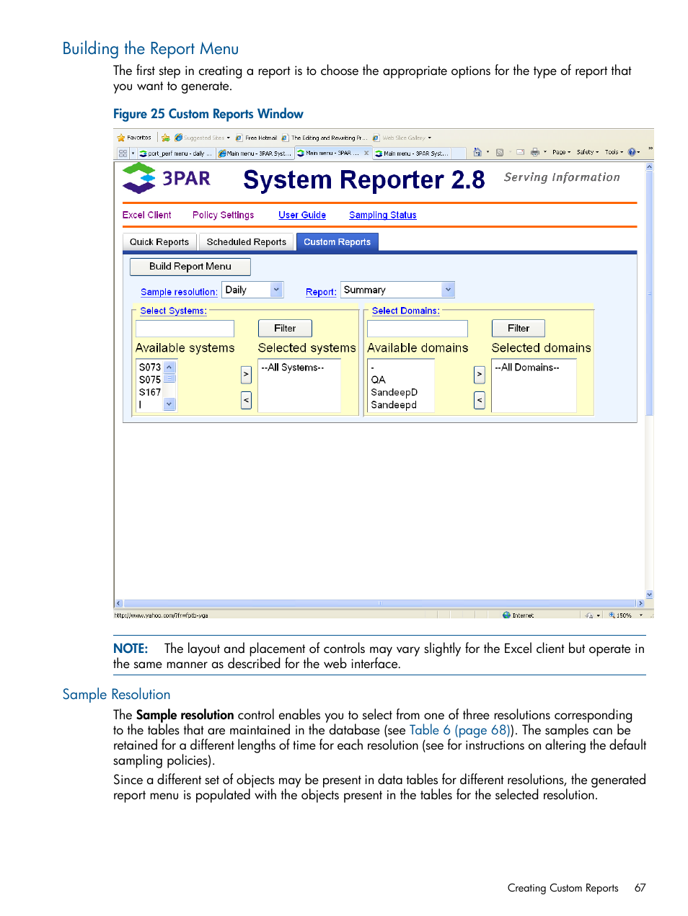
Task: Select S073 in Available systems
Action: point(150,368)
